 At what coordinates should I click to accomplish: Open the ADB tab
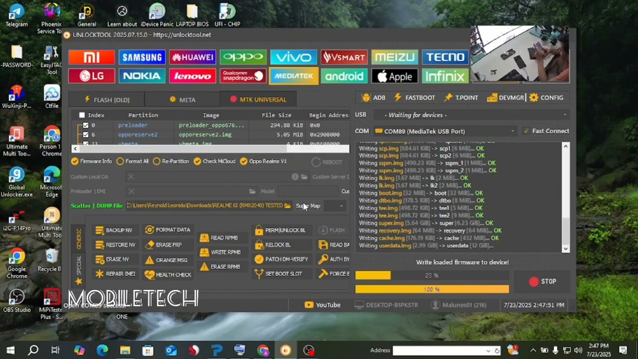[x=373, y=98]
